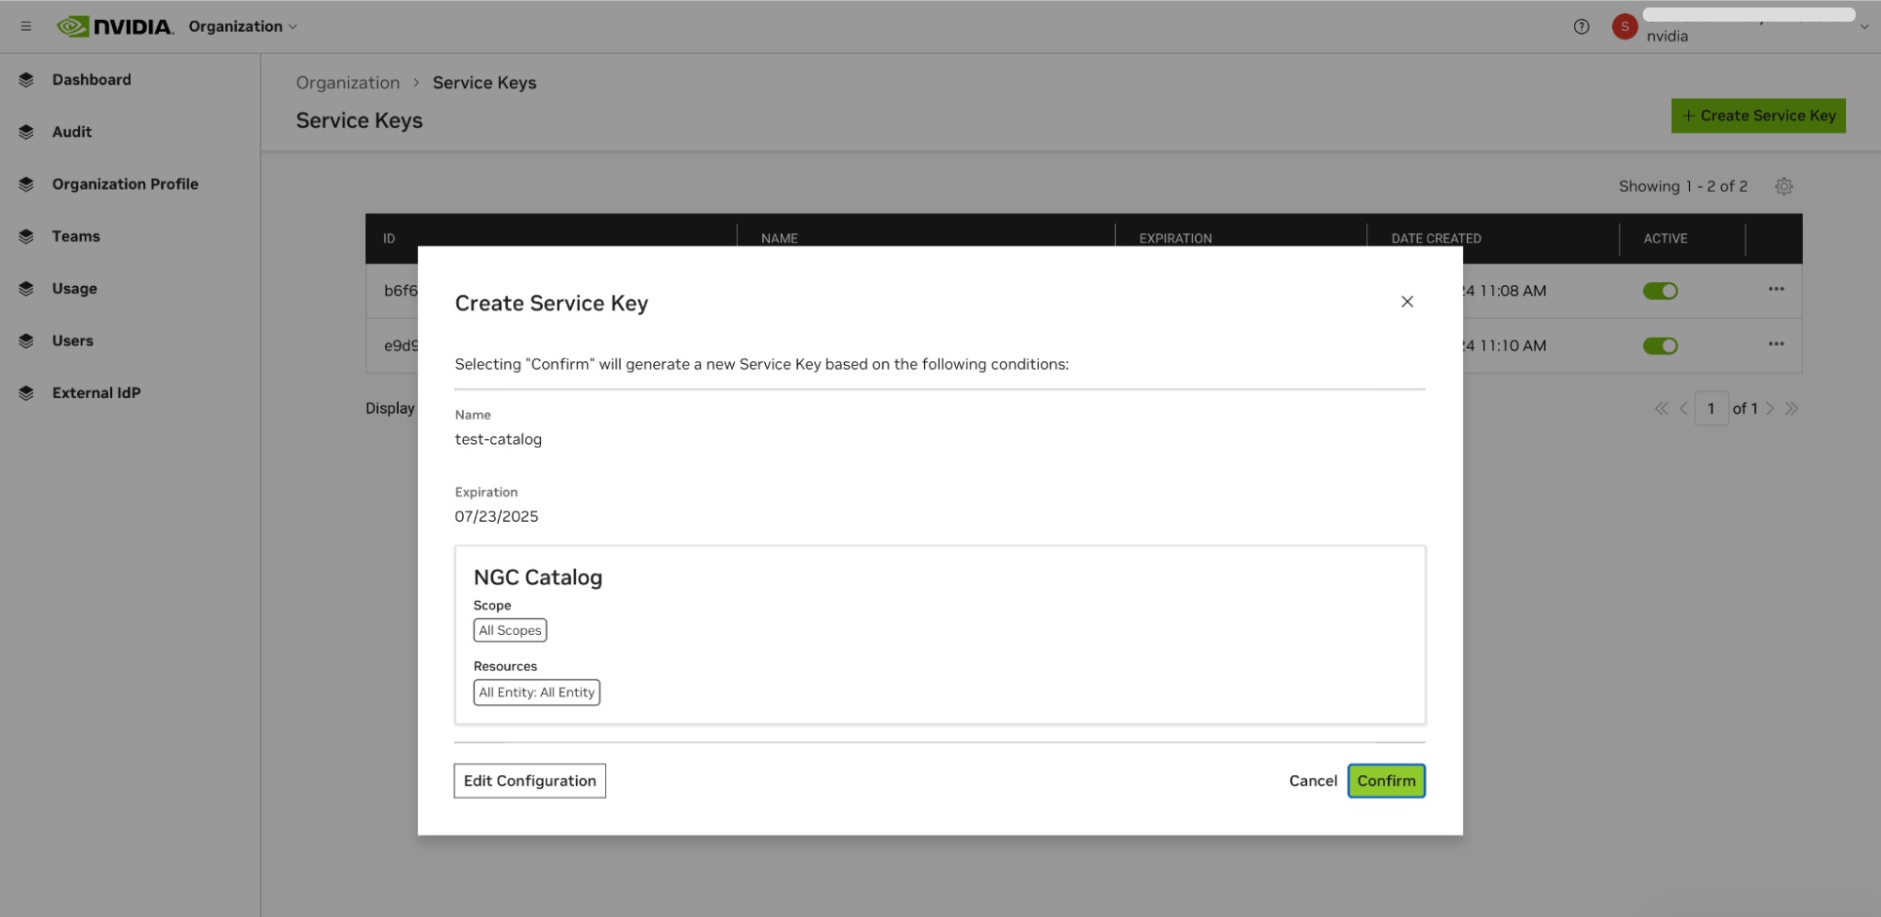Click the External IdP sidebar icon
This screenshot has height=917, width=1881.
pyautogui.click(x=25, y=393)
